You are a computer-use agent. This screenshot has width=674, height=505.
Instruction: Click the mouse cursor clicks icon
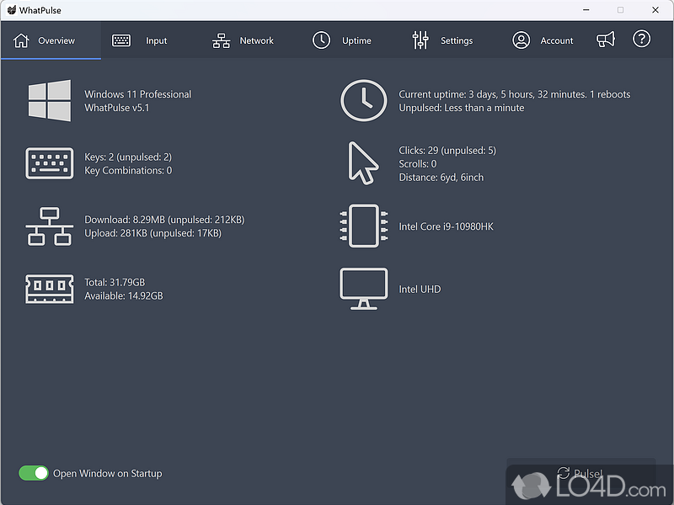pyautogui.click(x=363, y=163)
